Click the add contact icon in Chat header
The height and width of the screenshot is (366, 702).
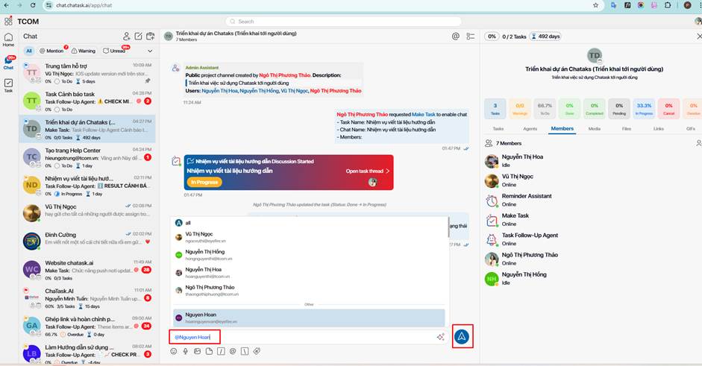coord(127,37)
